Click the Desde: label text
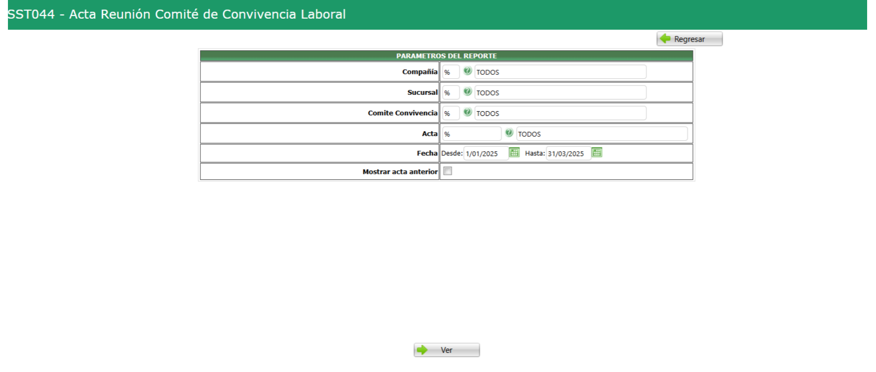 click(452, 153)
